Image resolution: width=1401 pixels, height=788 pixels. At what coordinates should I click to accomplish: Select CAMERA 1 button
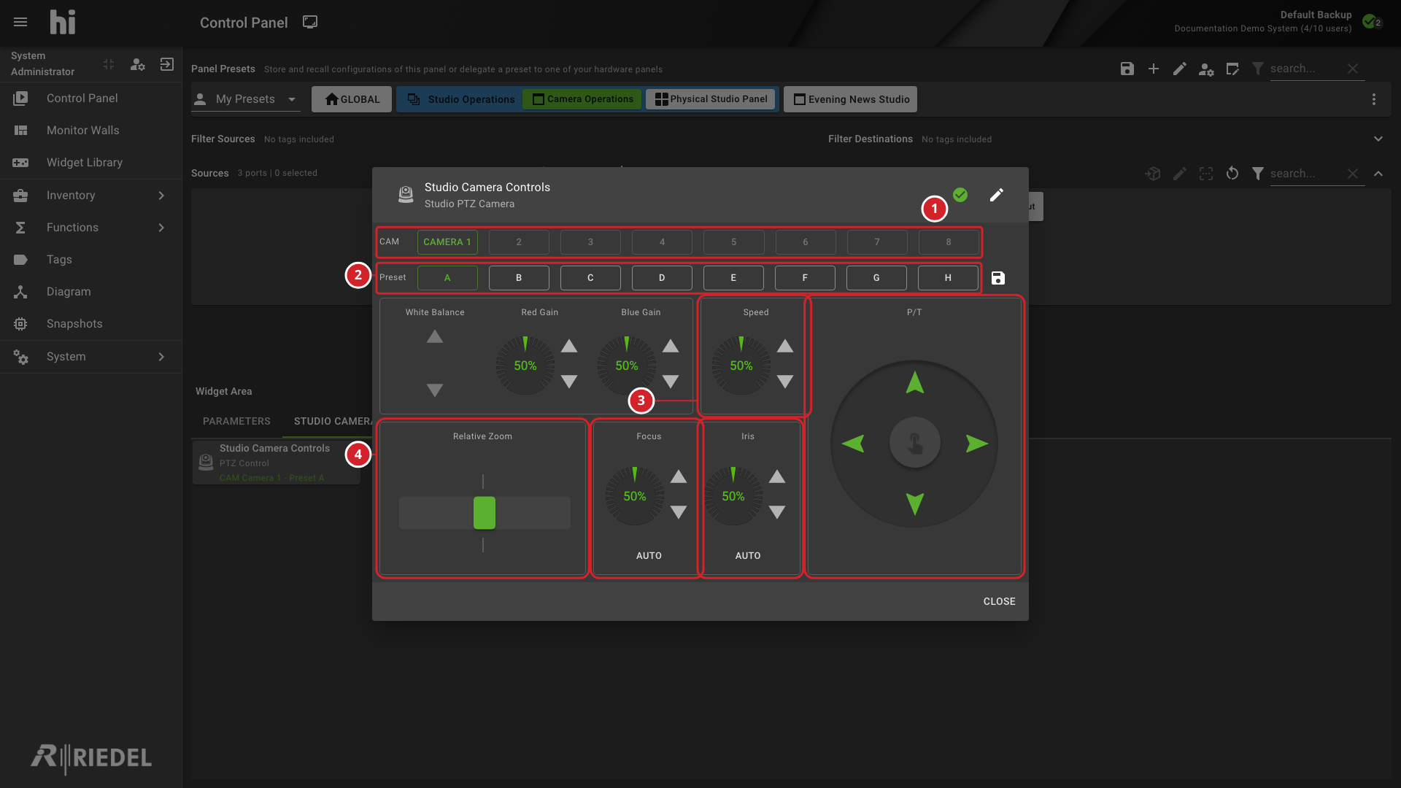(447, 242)
